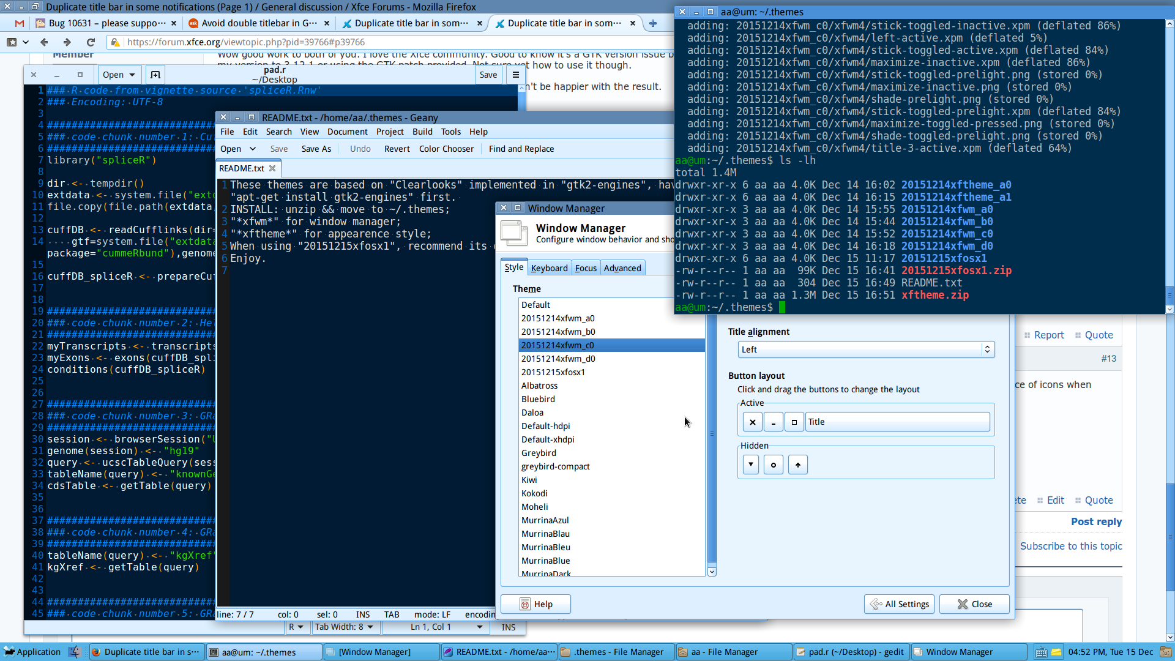The height and width of the screenshot is (661, 1175).
Task: Click the Close button icon in Active layout
Action: tap(753, 422)
